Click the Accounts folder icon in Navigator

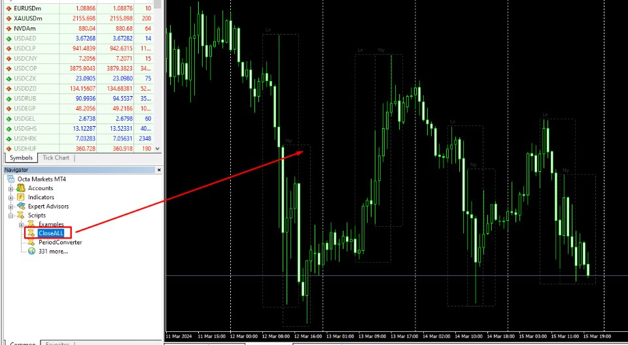(x=21, y=188)
